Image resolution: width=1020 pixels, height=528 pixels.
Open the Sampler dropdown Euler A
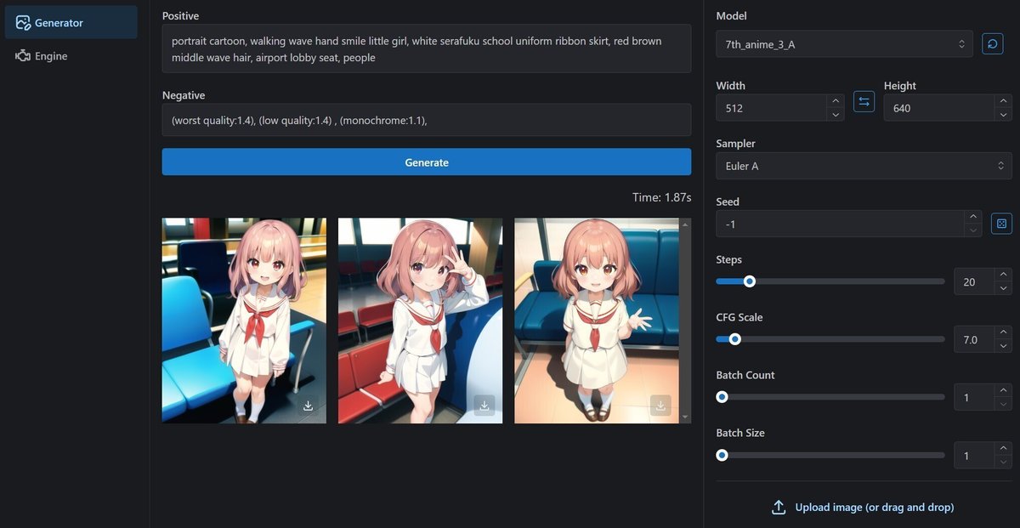pyautogui.click(x=864, y=166)
